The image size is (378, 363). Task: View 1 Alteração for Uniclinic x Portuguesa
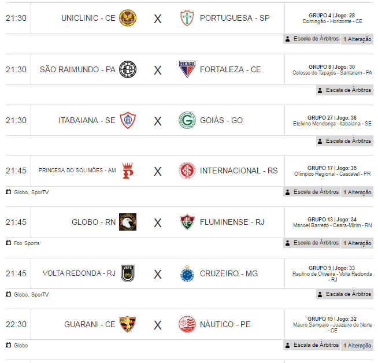pos(357,39)
